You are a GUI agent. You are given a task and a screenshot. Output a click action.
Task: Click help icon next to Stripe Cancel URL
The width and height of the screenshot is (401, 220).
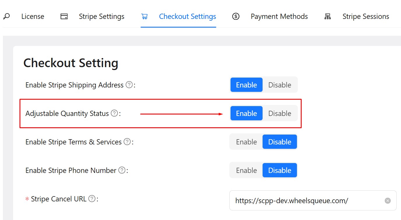[x=92, y=199]
